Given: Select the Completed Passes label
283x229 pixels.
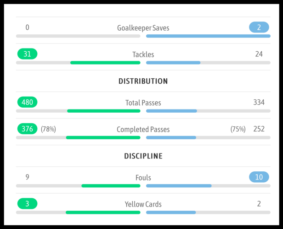Looking at the screenshot, I should [x=143, y=130].
